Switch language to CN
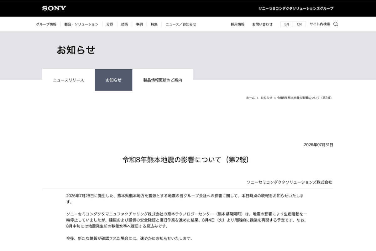Image resolution: width=376 pixels, height=251 pixels. point(300,24)
